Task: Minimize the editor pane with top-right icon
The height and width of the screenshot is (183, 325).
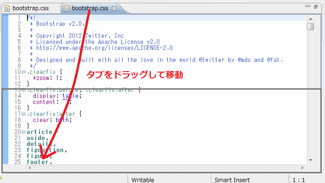Action: [308, 6]
